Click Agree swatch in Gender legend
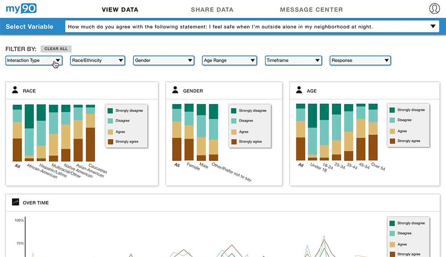The image size is (446, 257). pyautogui.click(x=234, y=132)
